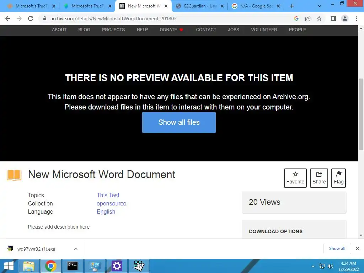
Task: Close the New Microsoft Word tab
Action: (166, 6)
